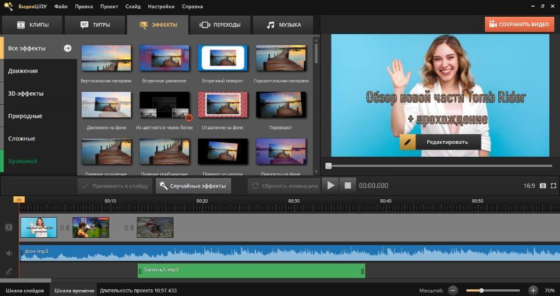
Task: Open the 16:9 aspect ratio selector
Action: pyautogui.click(x=529, y=186)
